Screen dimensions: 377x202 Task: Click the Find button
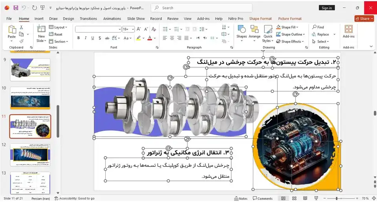pos(318,27)
